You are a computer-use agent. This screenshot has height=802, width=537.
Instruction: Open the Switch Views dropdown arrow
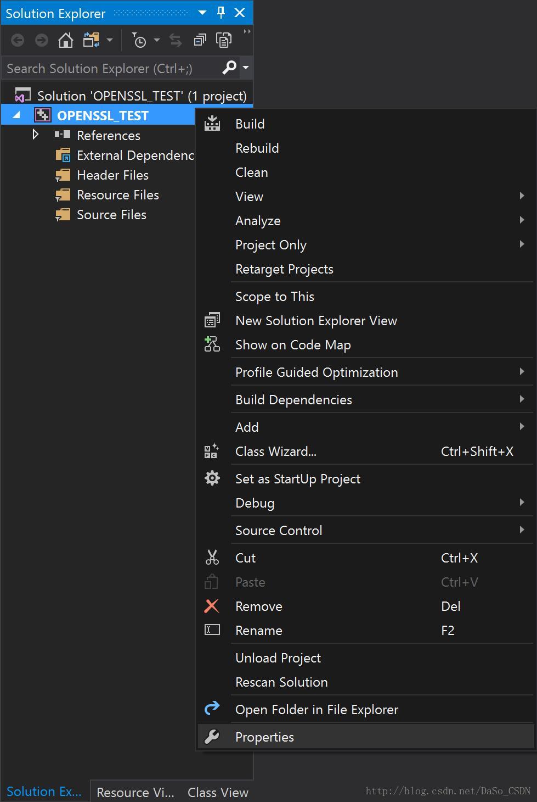click(x=110, y=40)
